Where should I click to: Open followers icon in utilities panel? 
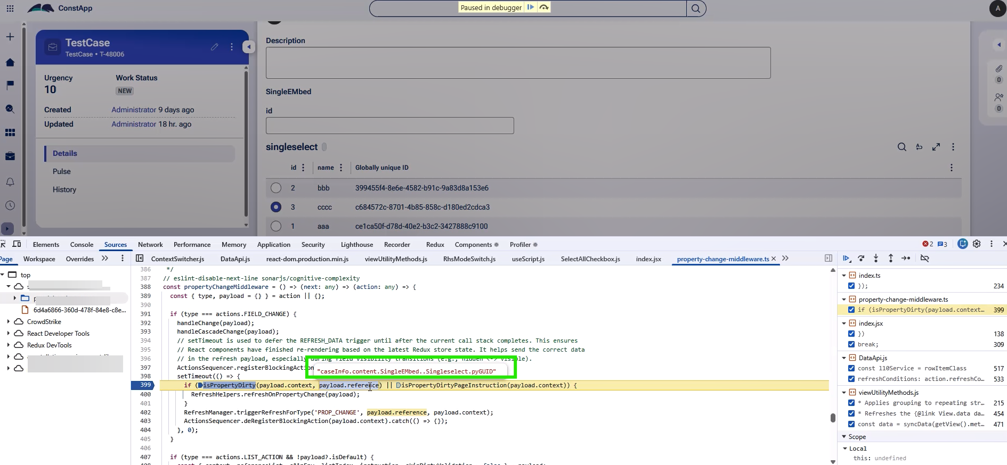click(x=998, y=97)
